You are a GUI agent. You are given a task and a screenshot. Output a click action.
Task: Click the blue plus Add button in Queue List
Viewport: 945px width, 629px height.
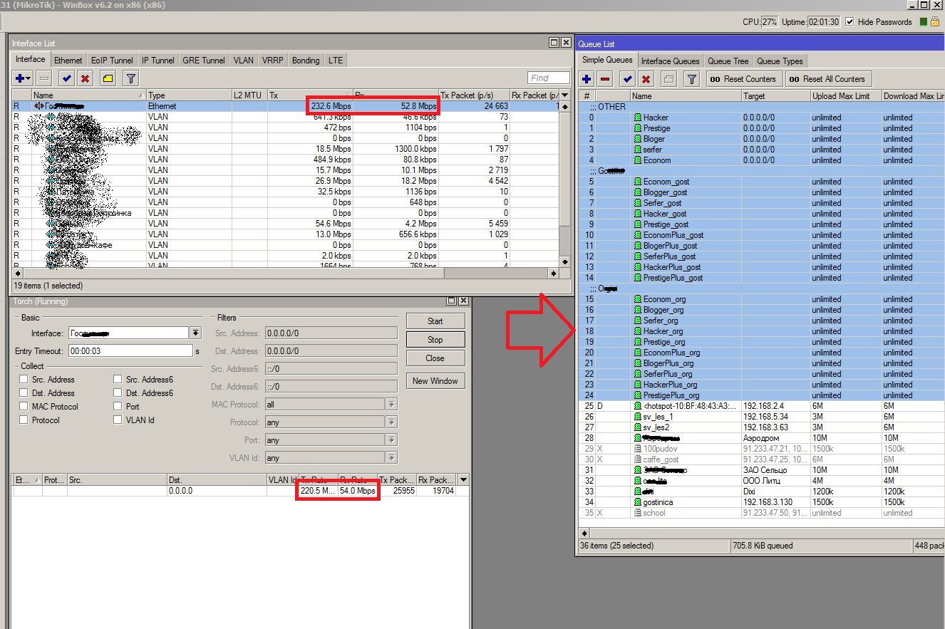587,80
